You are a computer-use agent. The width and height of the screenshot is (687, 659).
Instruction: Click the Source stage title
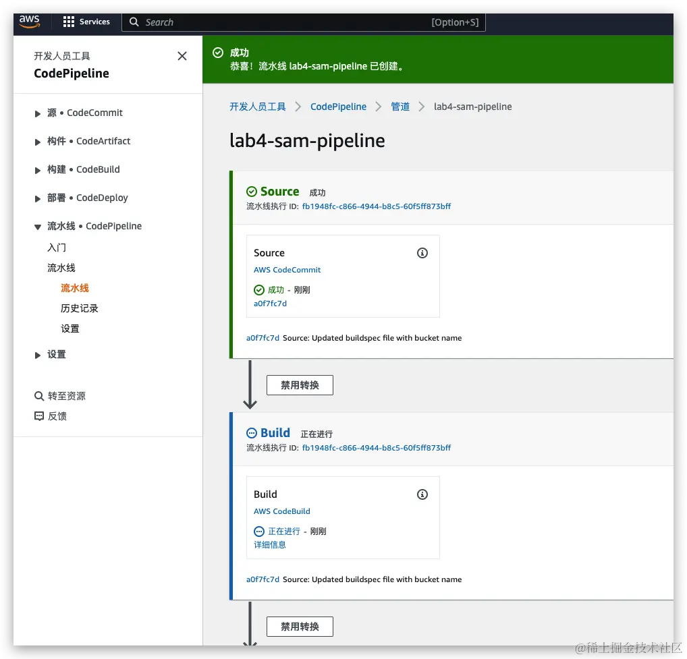(x=279, y=192)
